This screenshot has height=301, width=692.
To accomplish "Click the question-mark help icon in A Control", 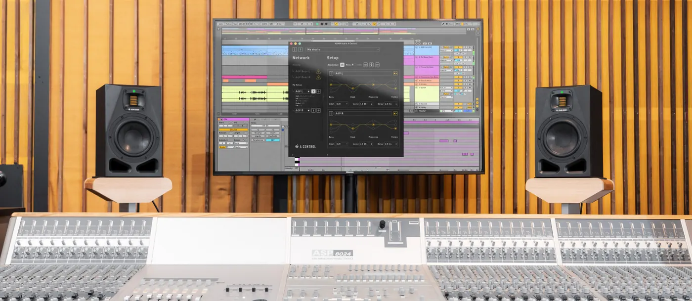I will (301, 49).
